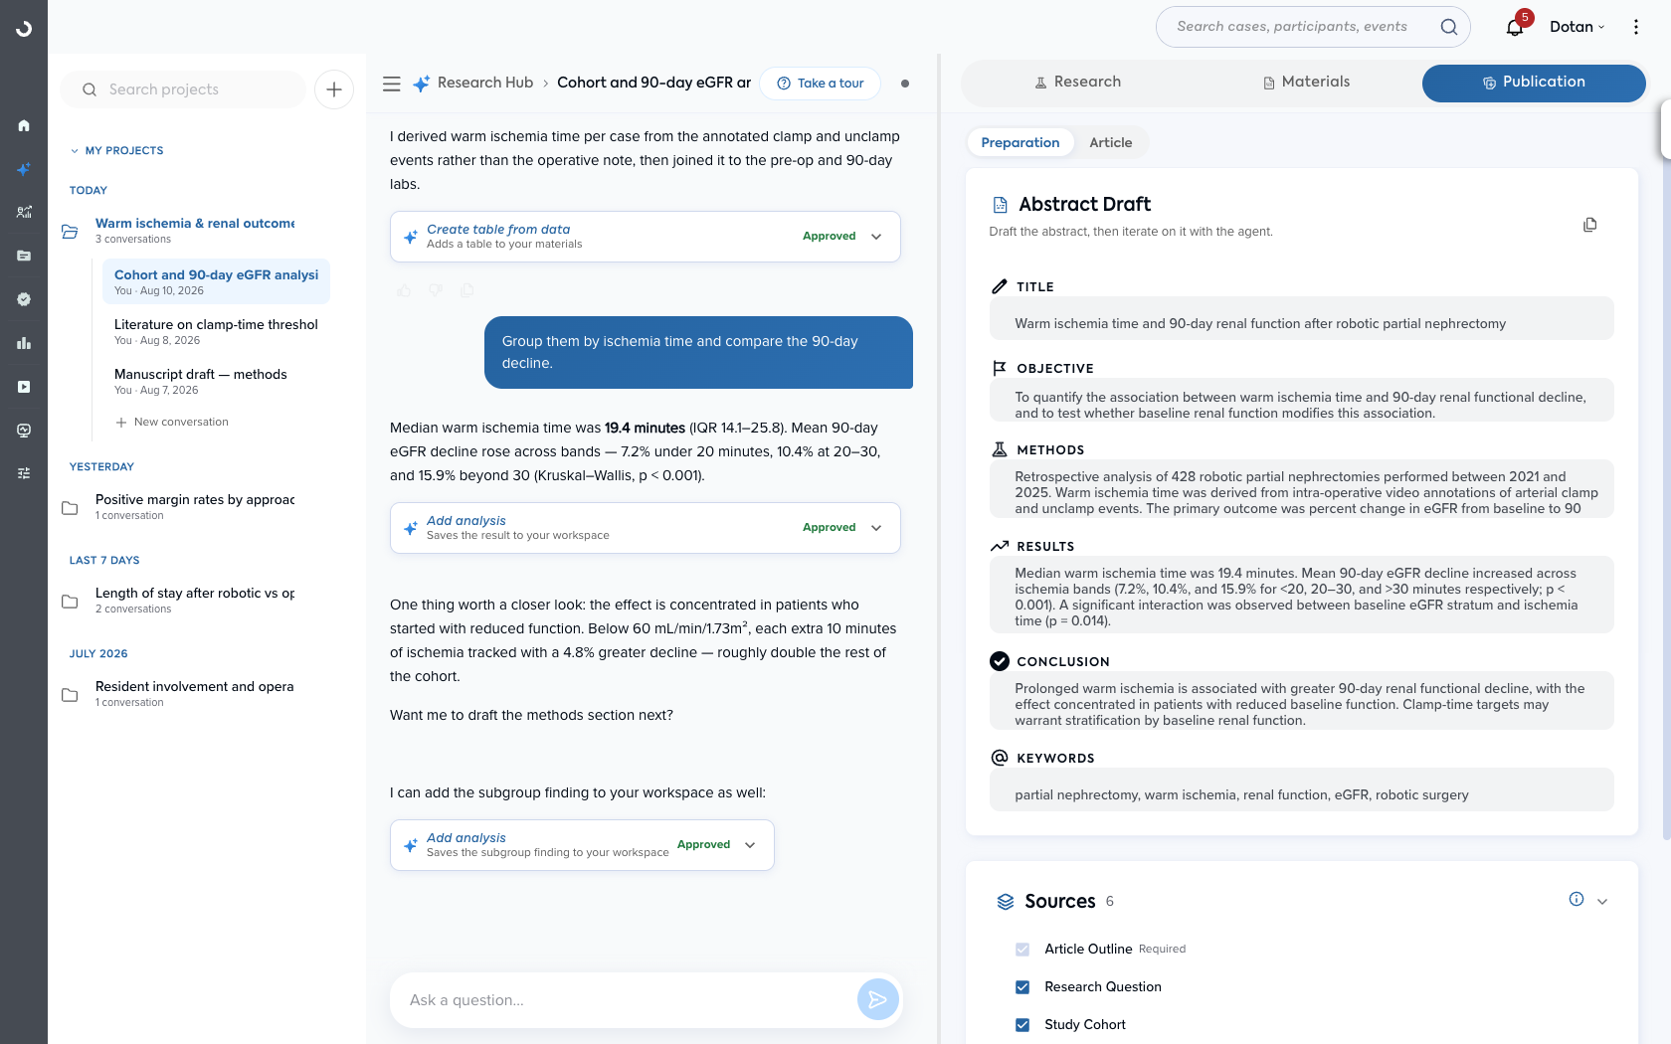The width and height of the screenshot is (1671, 1044).
Task: Open Literature on clamp-time threshold conversation
Action: (216, 331)
